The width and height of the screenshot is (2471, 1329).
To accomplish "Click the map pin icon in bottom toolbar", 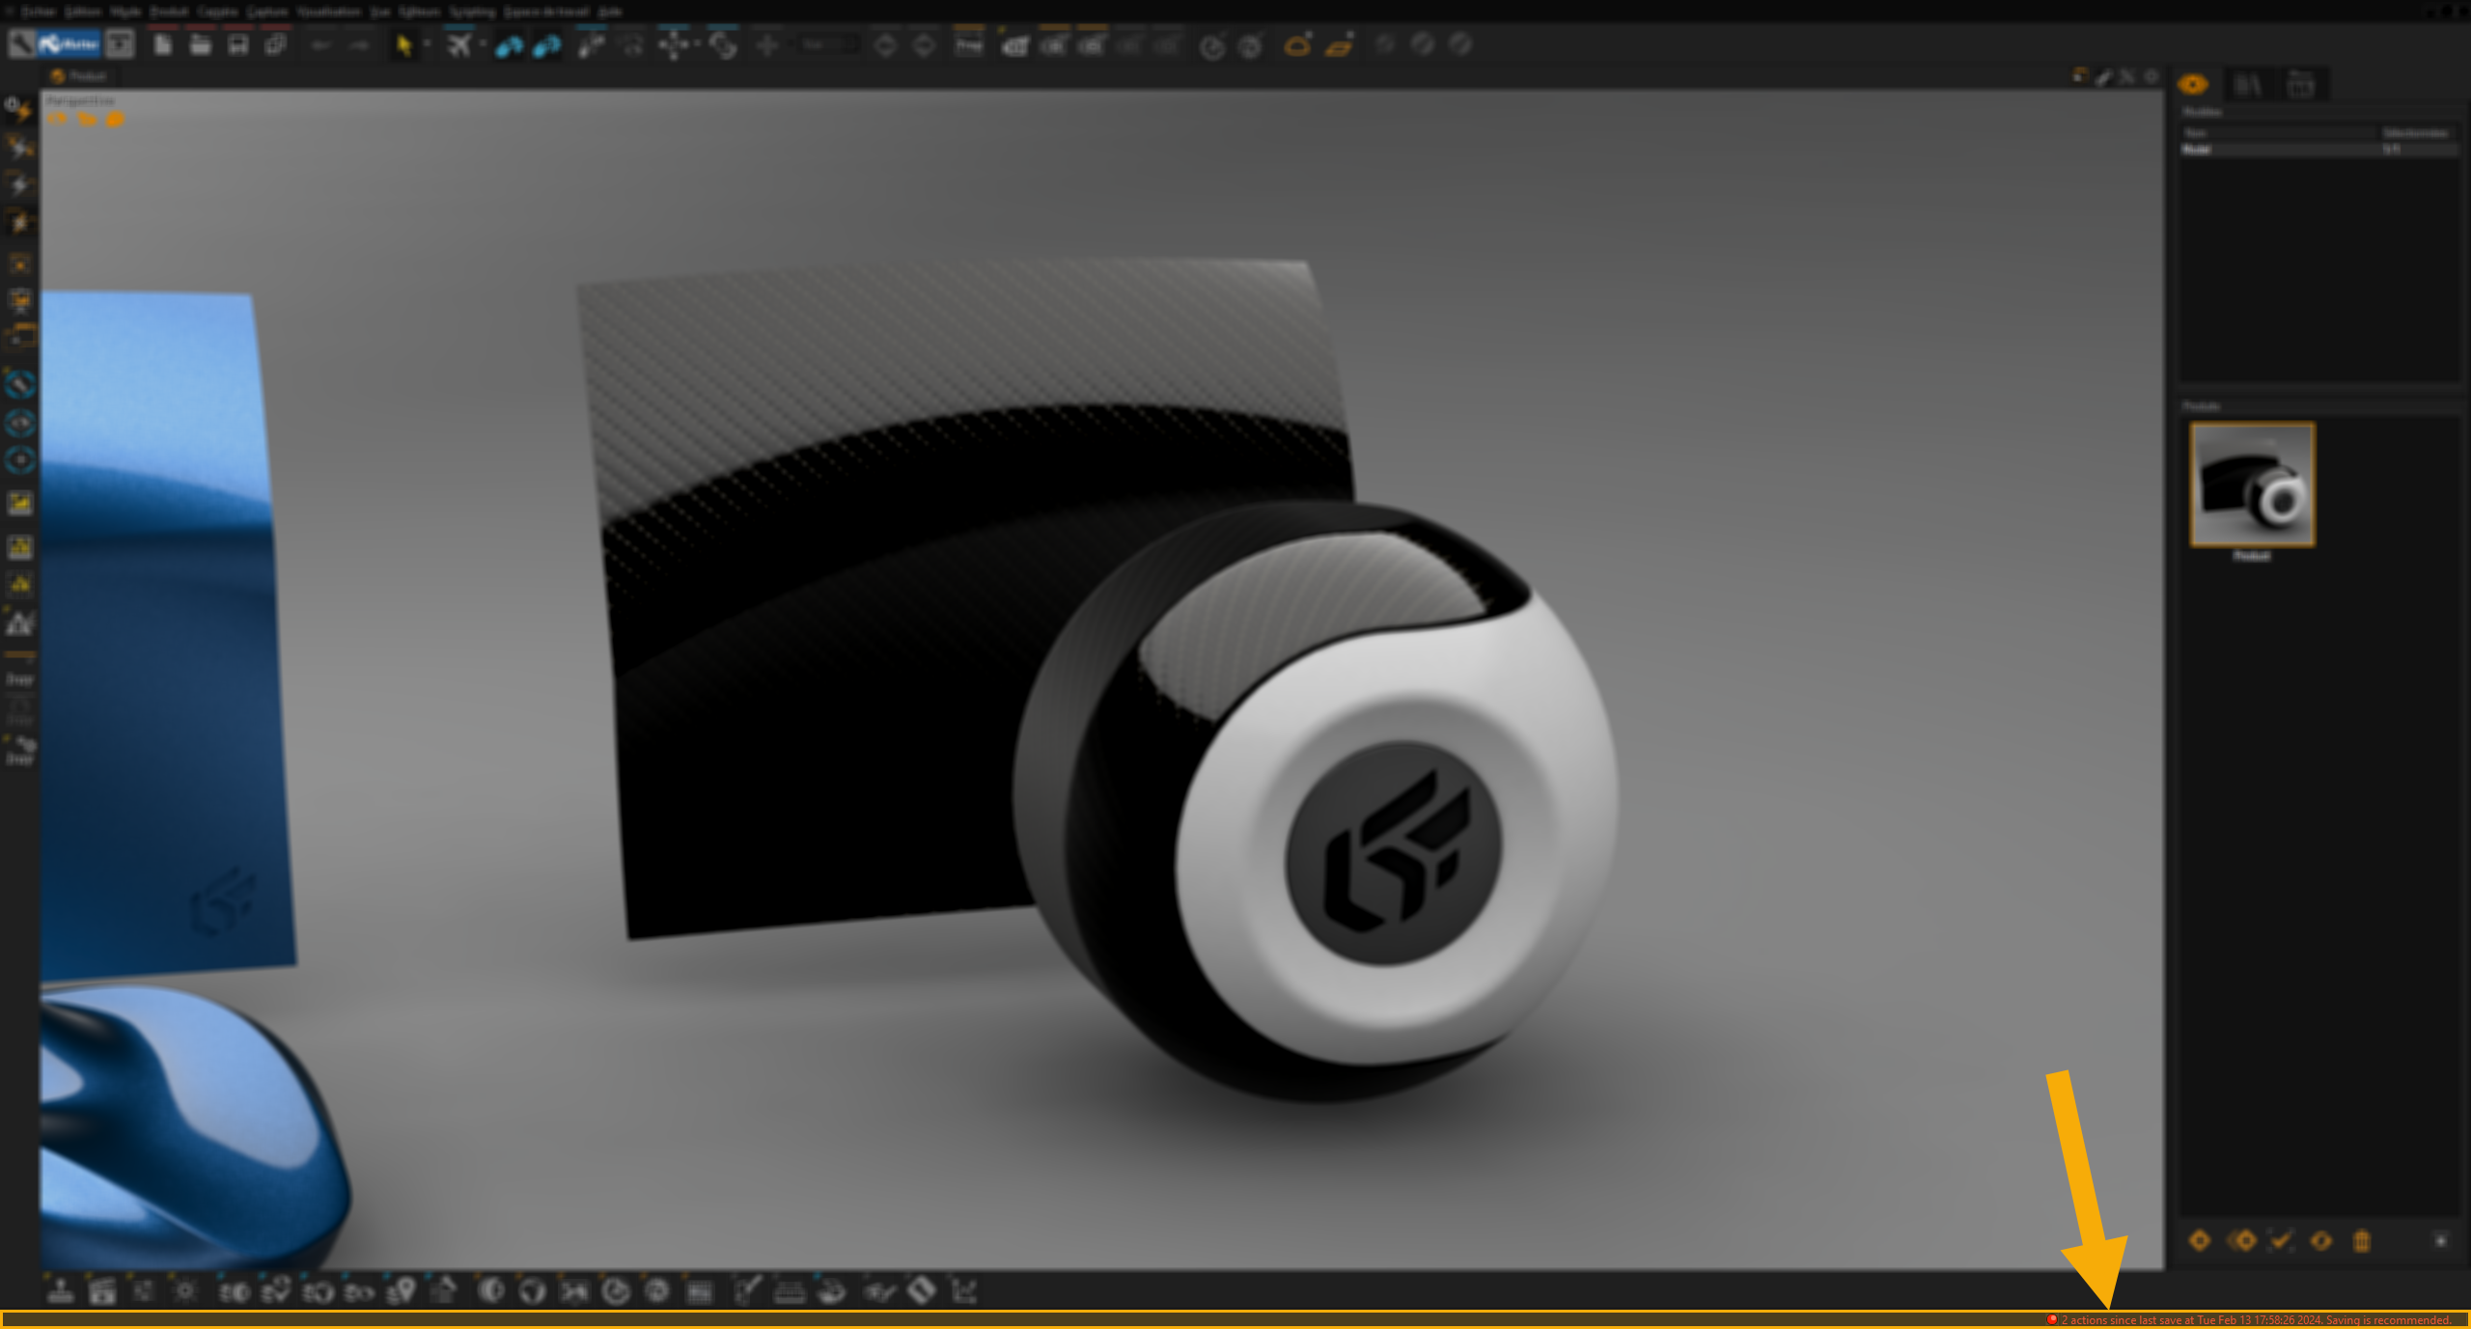I will coord(402,1290).
